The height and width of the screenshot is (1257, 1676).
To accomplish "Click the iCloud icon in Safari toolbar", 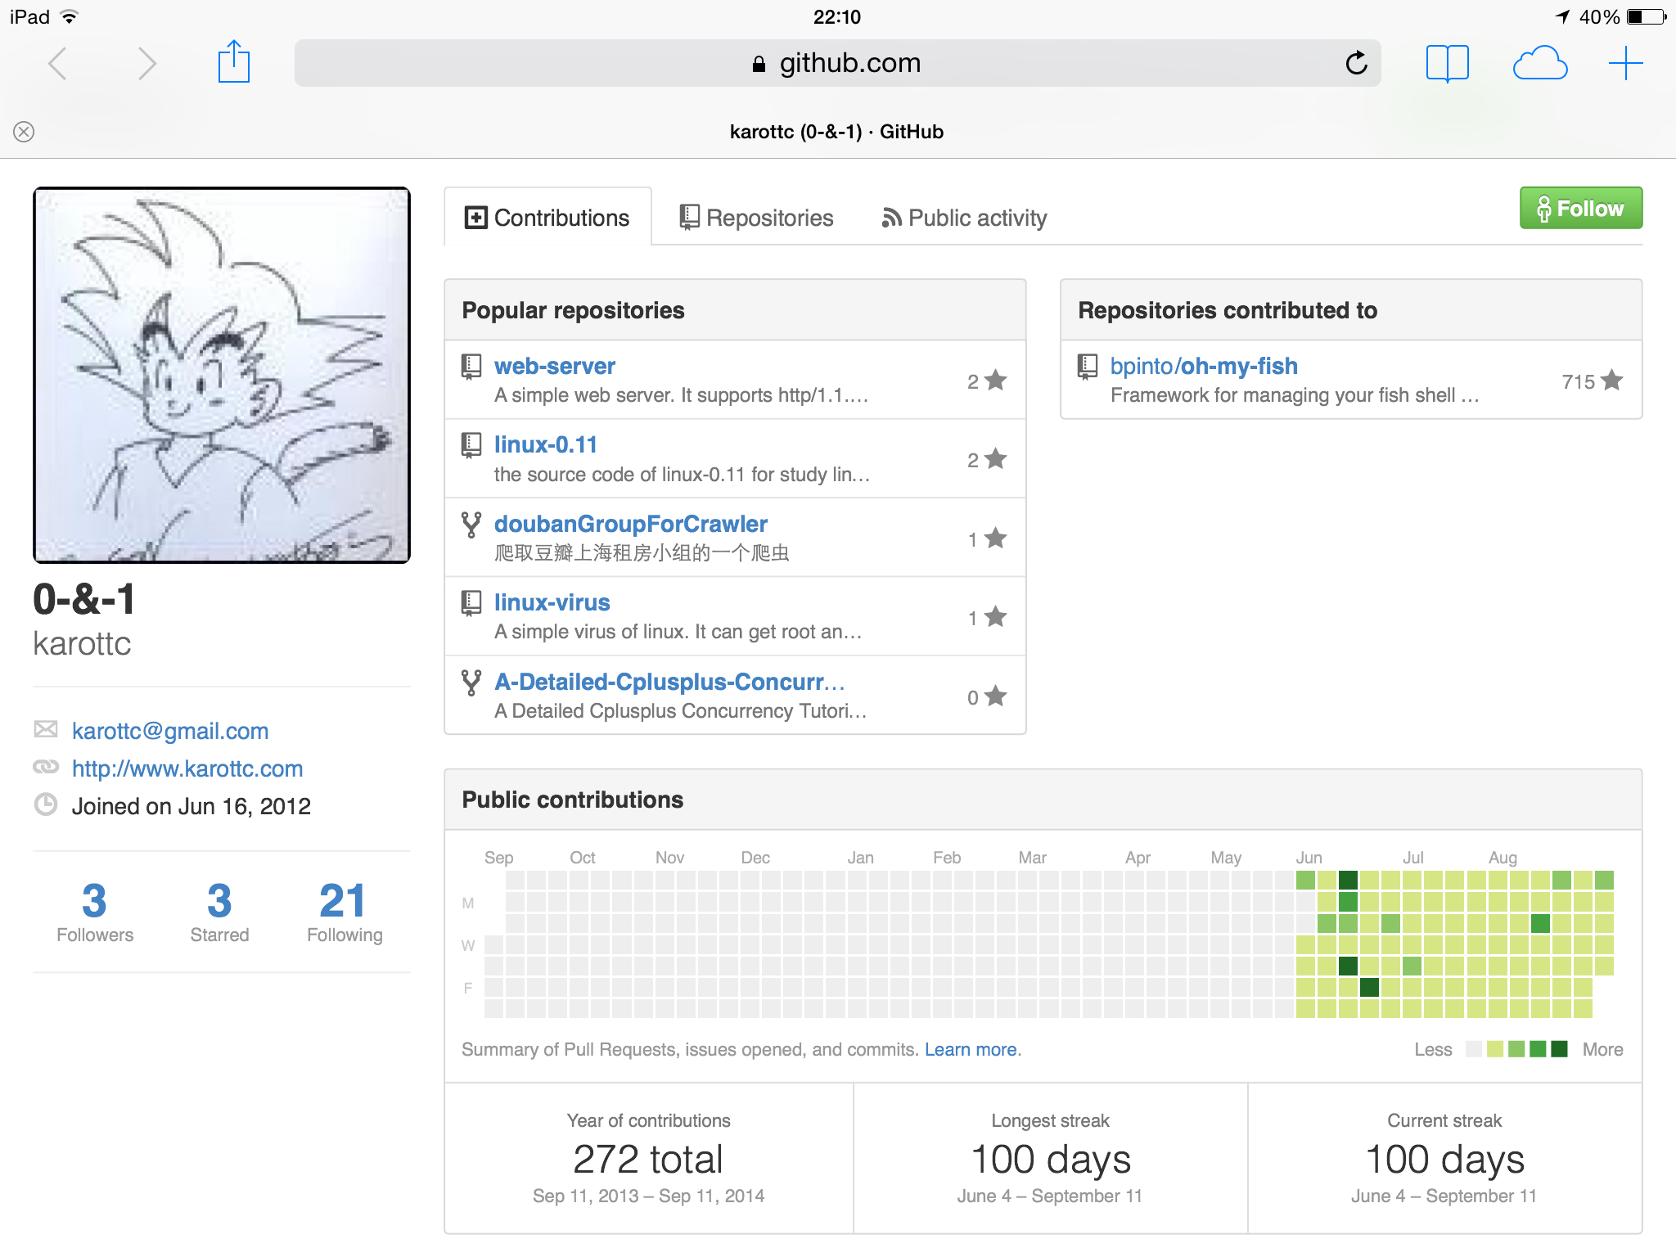I will tap(1536, 62).
